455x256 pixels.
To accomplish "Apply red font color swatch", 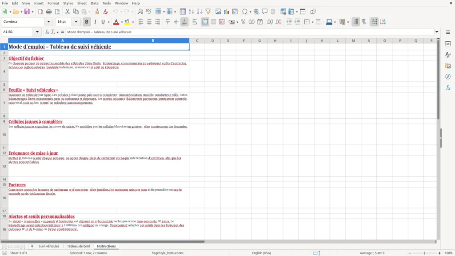I will pos(116,22).
